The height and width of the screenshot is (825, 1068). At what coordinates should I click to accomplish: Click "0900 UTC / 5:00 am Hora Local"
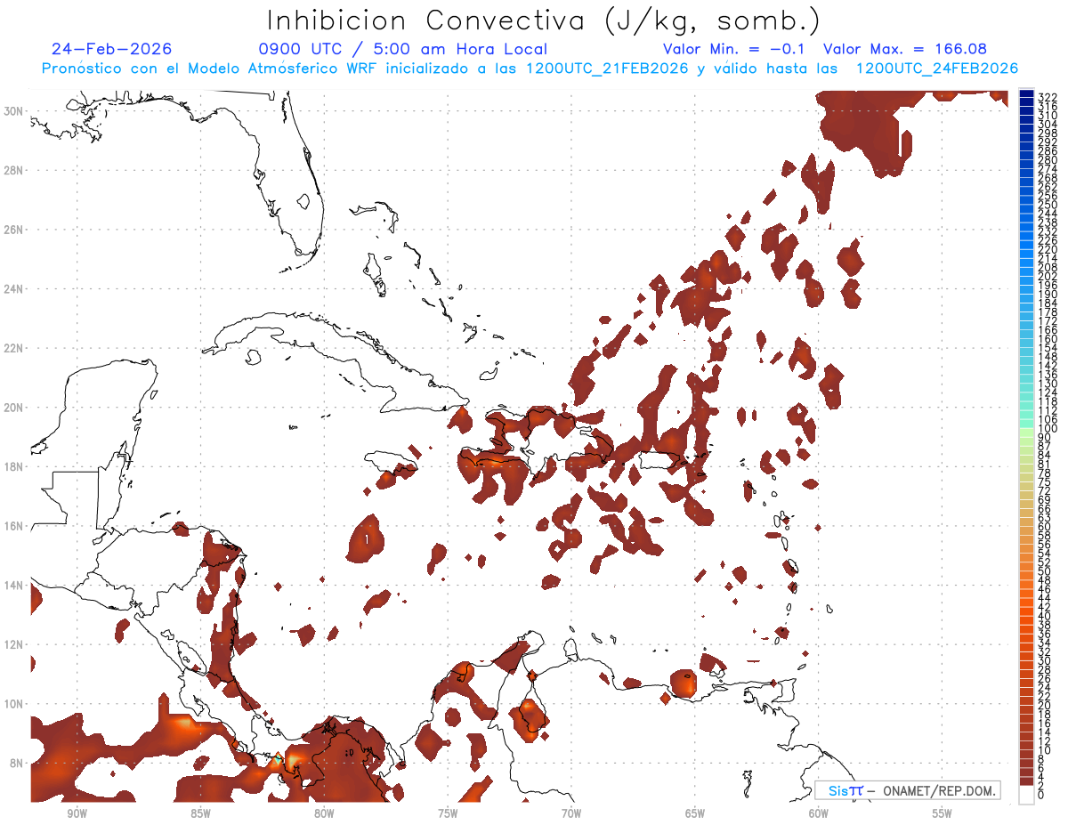[403, 49]
